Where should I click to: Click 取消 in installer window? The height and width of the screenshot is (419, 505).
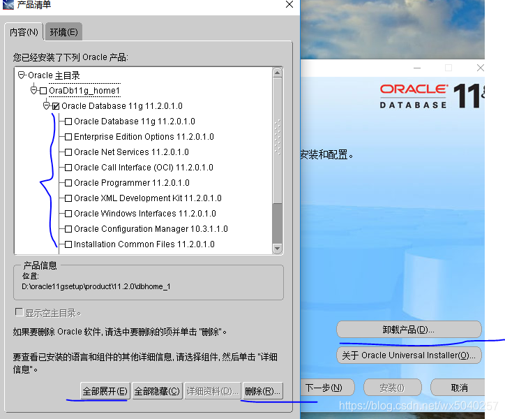pos(459,388)
